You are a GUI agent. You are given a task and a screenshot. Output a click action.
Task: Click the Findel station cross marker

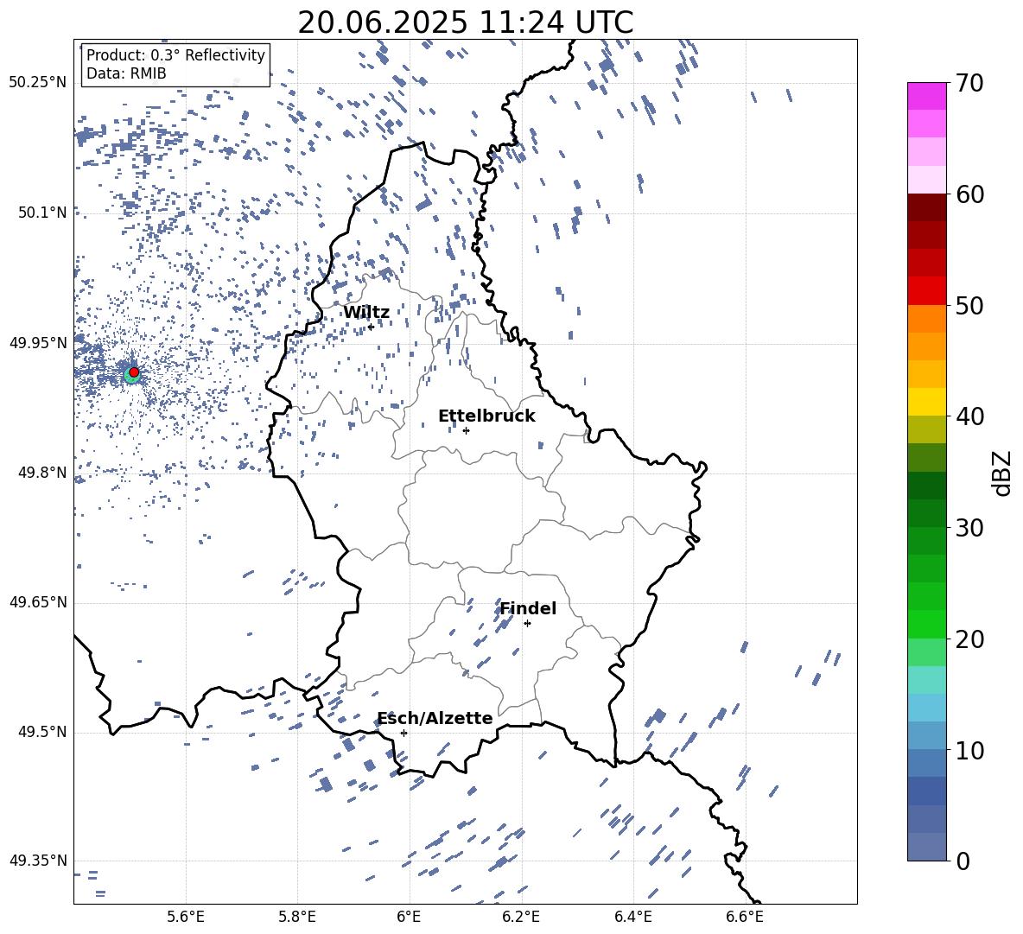tap(527, 624)
